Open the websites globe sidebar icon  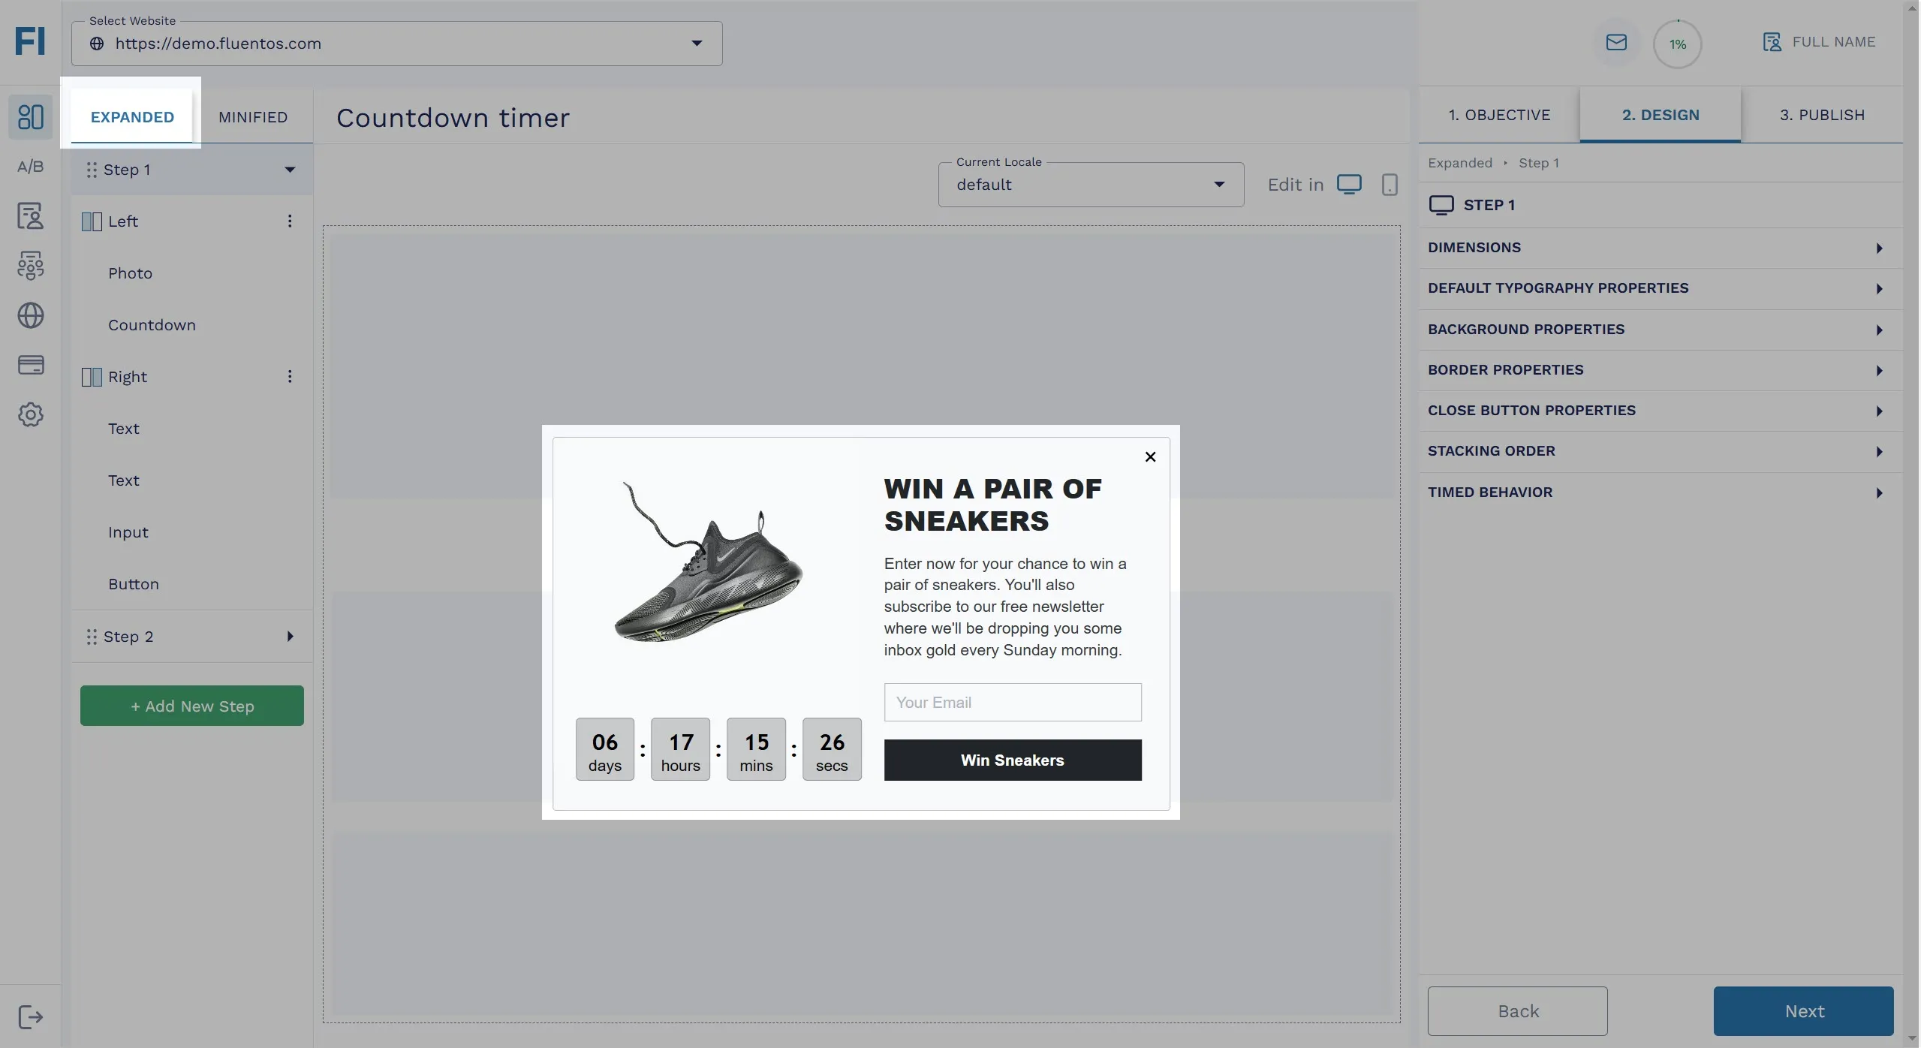(x=31, y=316)
